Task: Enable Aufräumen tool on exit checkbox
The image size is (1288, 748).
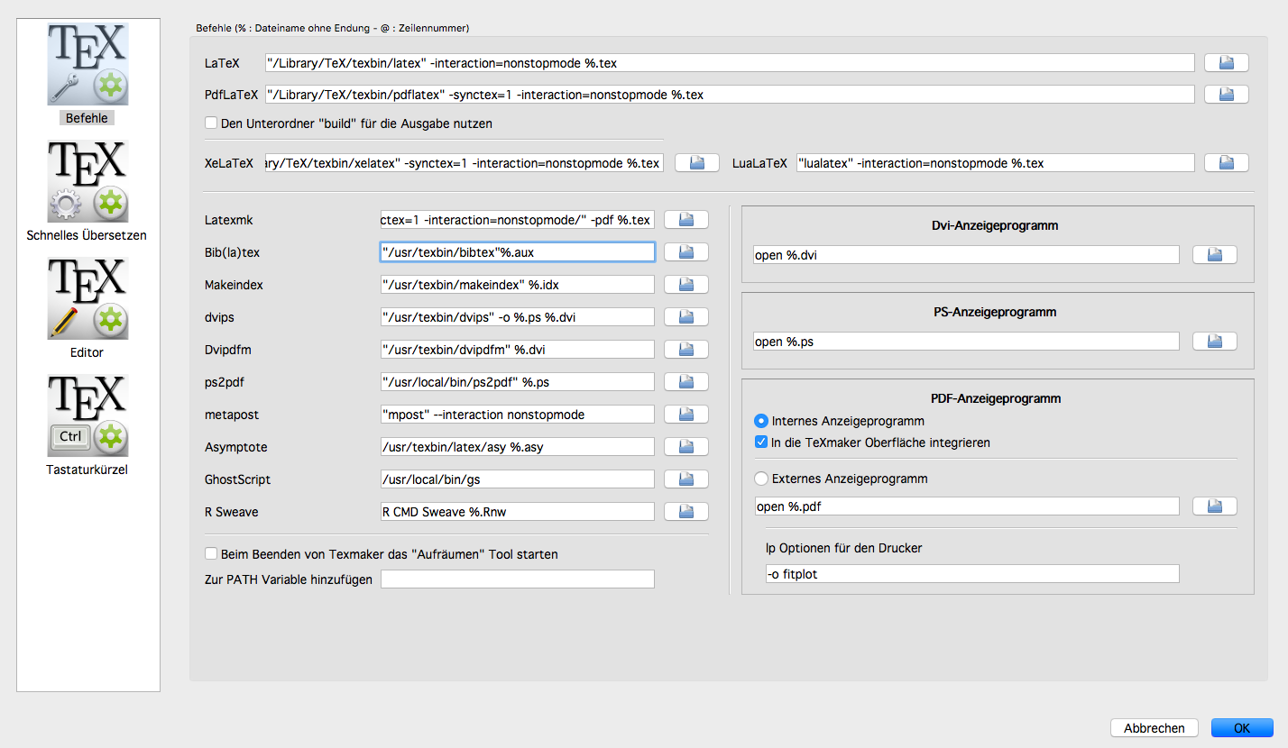Action: (x=212, y=554)
